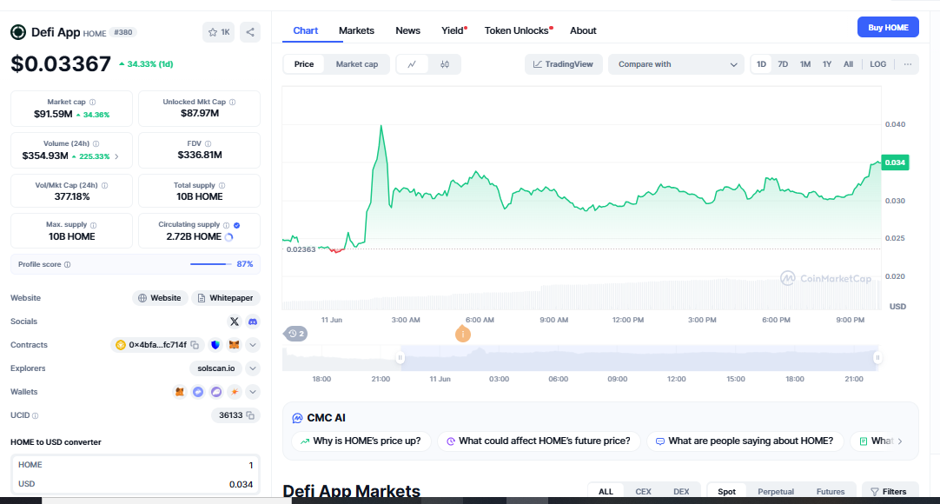Show Market cap info tooltip icon
This screenshot has height=504, width=940.
point(92,103)
